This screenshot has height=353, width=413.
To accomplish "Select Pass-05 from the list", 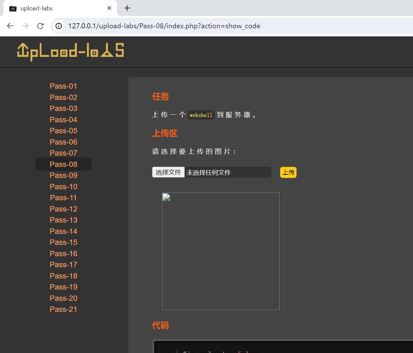I will coord(64,131).
